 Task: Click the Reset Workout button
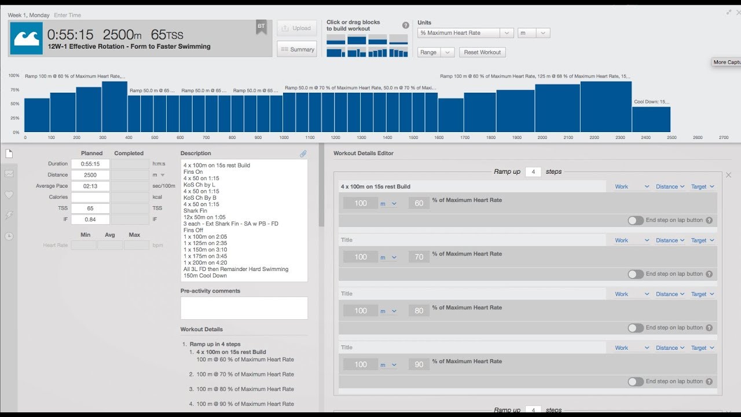(482, 52)
